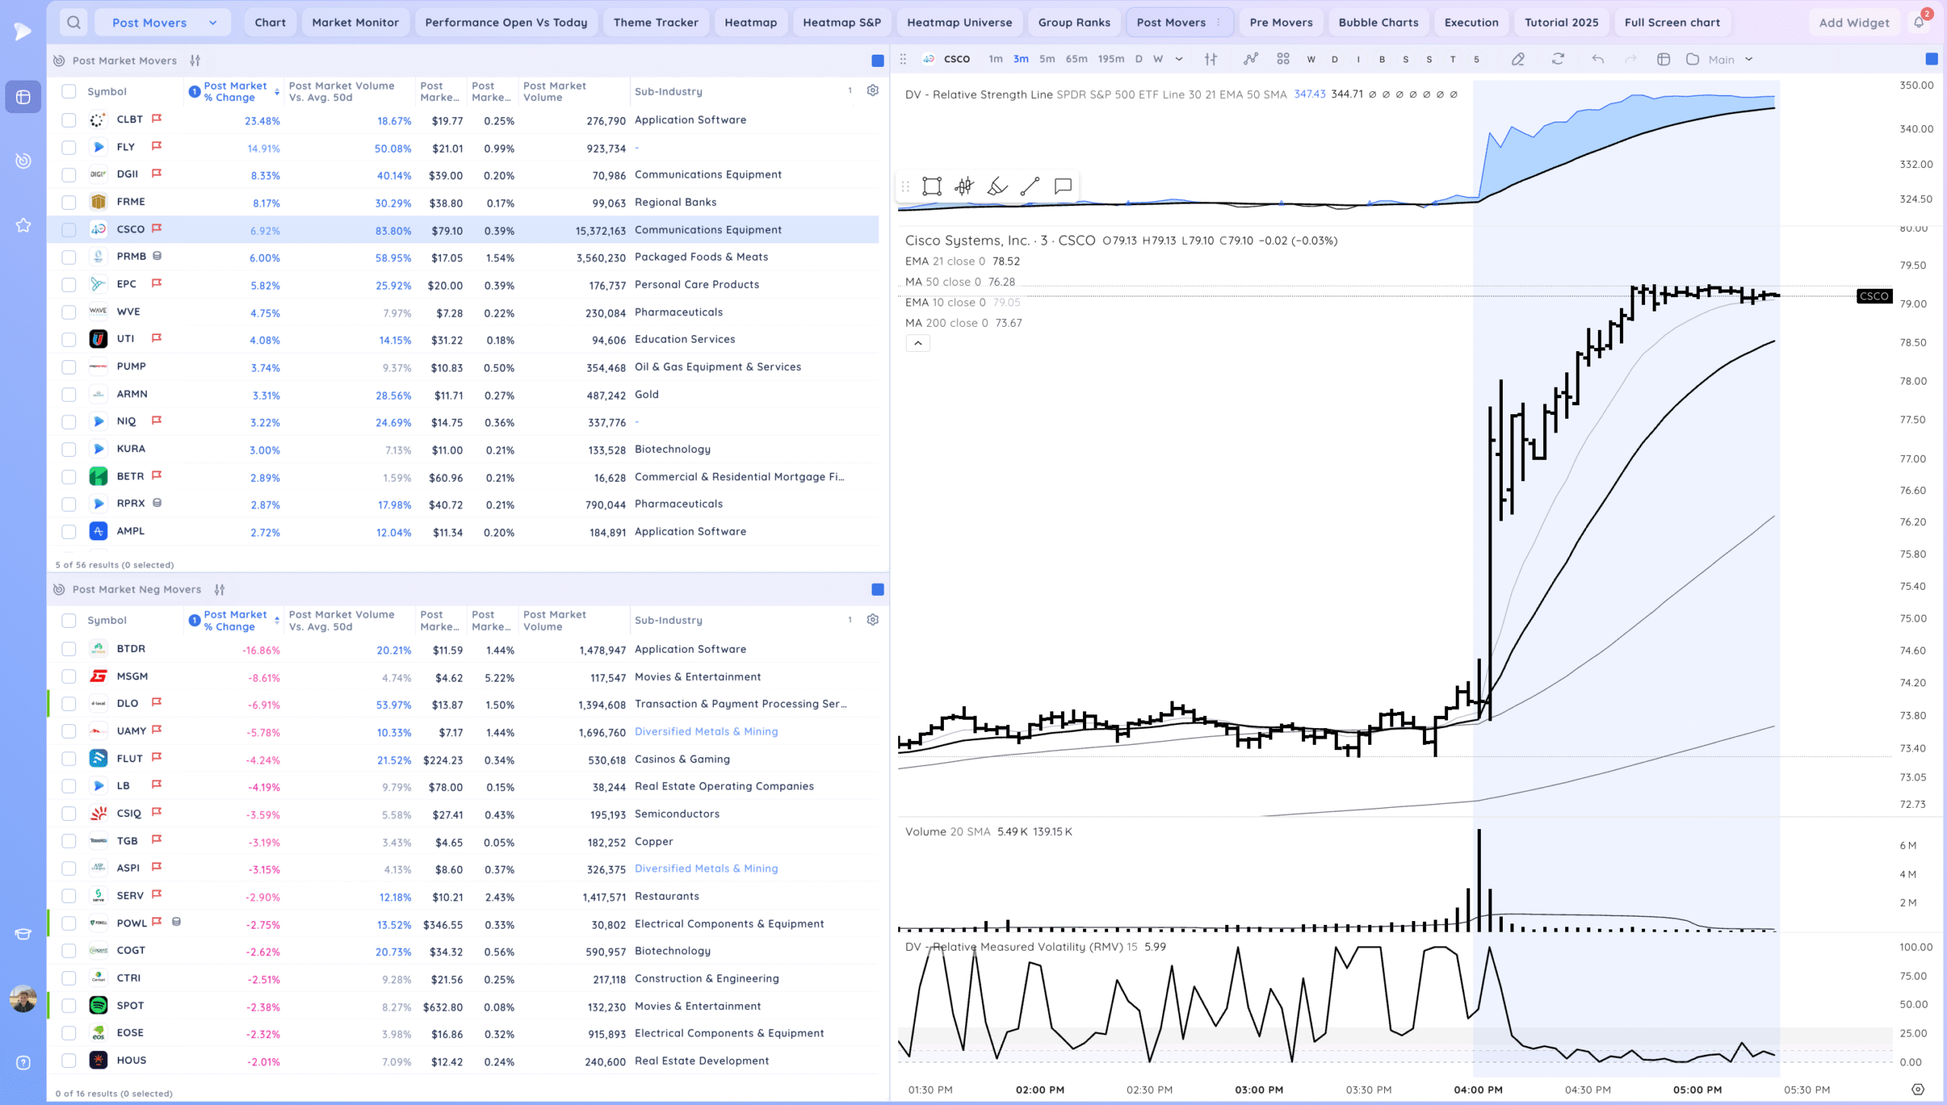Select the comment annotation tool
Screen dimensions: 1947x1105
tap(1063, 186)
